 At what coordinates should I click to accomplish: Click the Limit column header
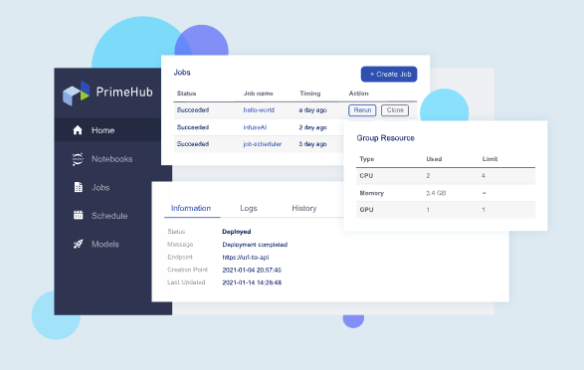(489, 159)
